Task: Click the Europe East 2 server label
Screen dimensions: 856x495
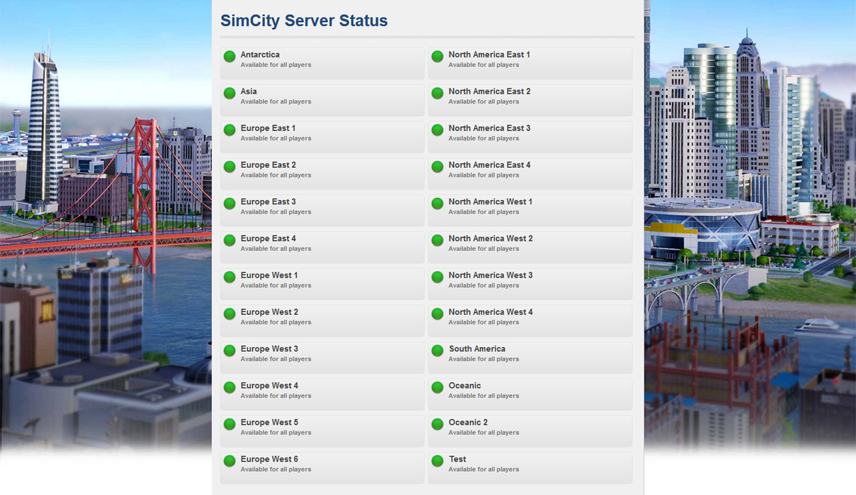Action: click(x=268, y=165)
